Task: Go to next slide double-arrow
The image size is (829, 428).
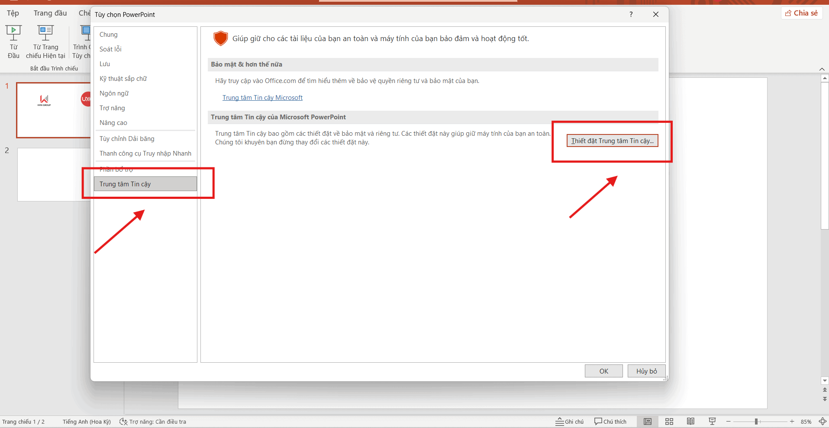Action: point(825,399)
